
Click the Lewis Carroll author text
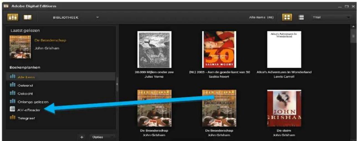(x=284, y=76)
